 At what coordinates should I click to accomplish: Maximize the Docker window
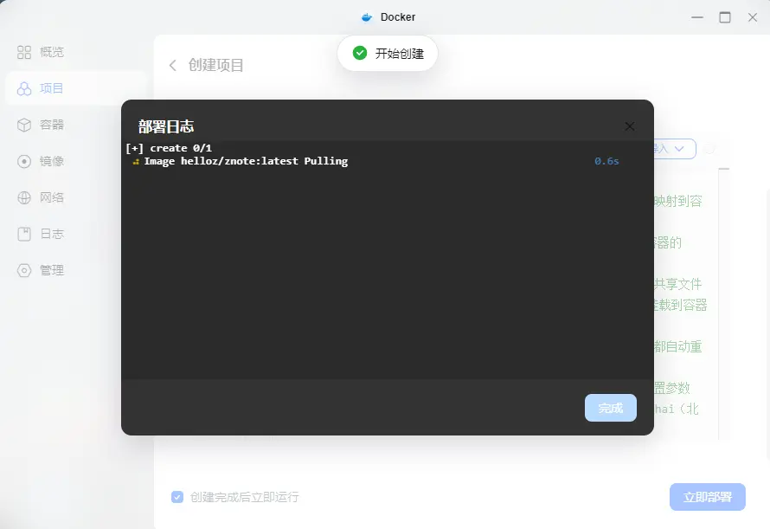pos(725,17)
